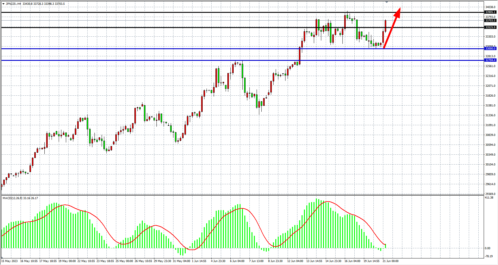This screenshot has width=498, height=265.
Task: Click the 33000.0 blue price label
Action: point(490,49)
